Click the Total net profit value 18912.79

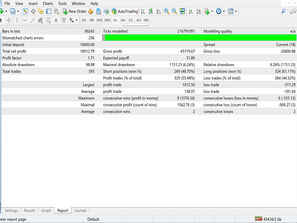[x=87, y=51]
